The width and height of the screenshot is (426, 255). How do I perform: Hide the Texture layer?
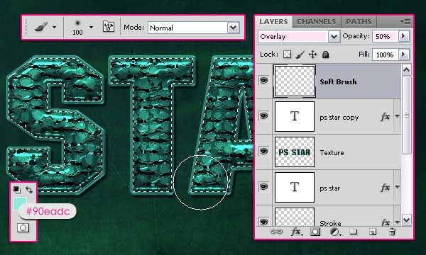click(x=263, y=151)
